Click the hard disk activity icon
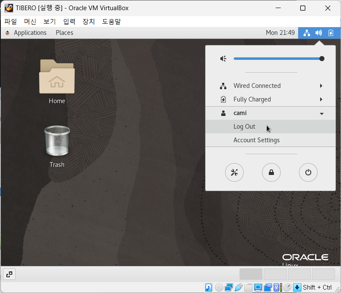This screenshot has width=341, height=293. coord(209,287)
